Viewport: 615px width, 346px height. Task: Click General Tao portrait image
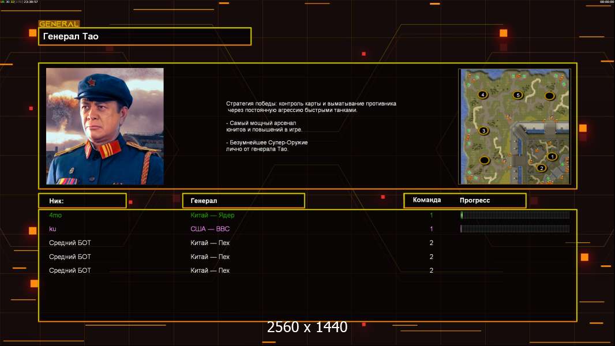point(105,126)
